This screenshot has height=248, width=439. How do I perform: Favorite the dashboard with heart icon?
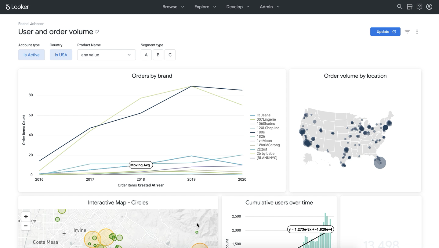click(97, 32)
